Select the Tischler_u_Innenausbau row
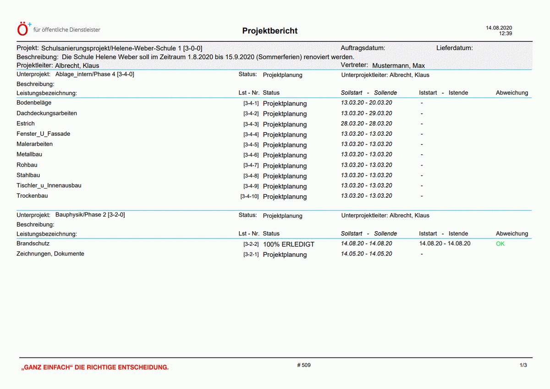This screenshot has width=550, height=389. coord(49,186)
